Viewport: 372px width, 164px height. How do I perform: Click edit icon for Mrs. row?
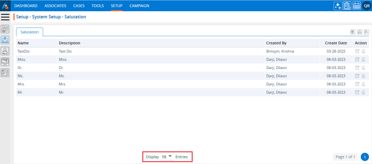pos(357,84)
